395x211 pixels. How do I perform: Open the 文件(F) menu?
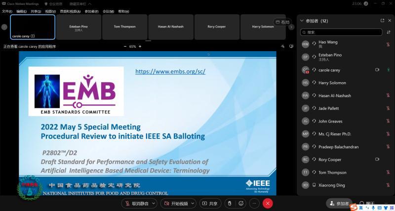[x=7, y=11]
